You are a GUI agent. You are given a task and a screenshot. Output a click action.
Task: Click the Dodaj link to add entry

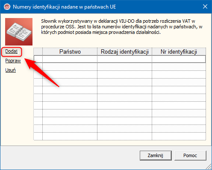12,51
